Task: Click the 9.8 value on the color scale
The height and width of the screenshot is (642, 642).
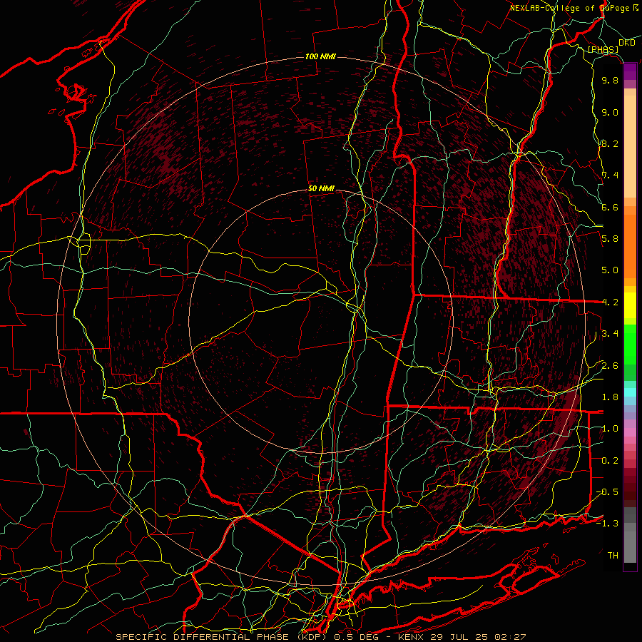Action: (x=610, y=80)
